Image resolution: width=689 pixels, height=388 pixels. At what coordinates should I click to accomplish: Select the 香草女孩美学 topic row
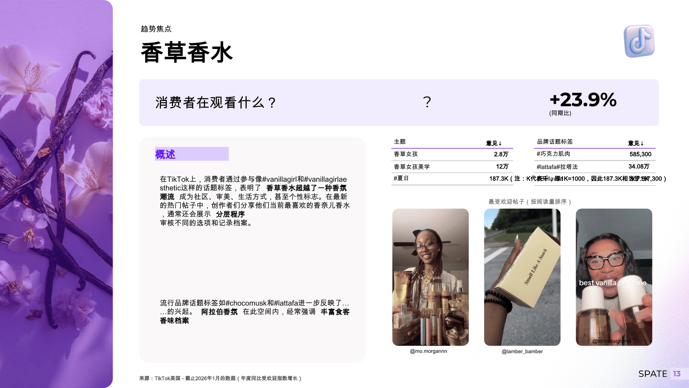click(412, 167)
